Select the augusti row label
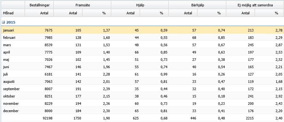This screenshot has height=122, width=284. (x=9, y=82)
